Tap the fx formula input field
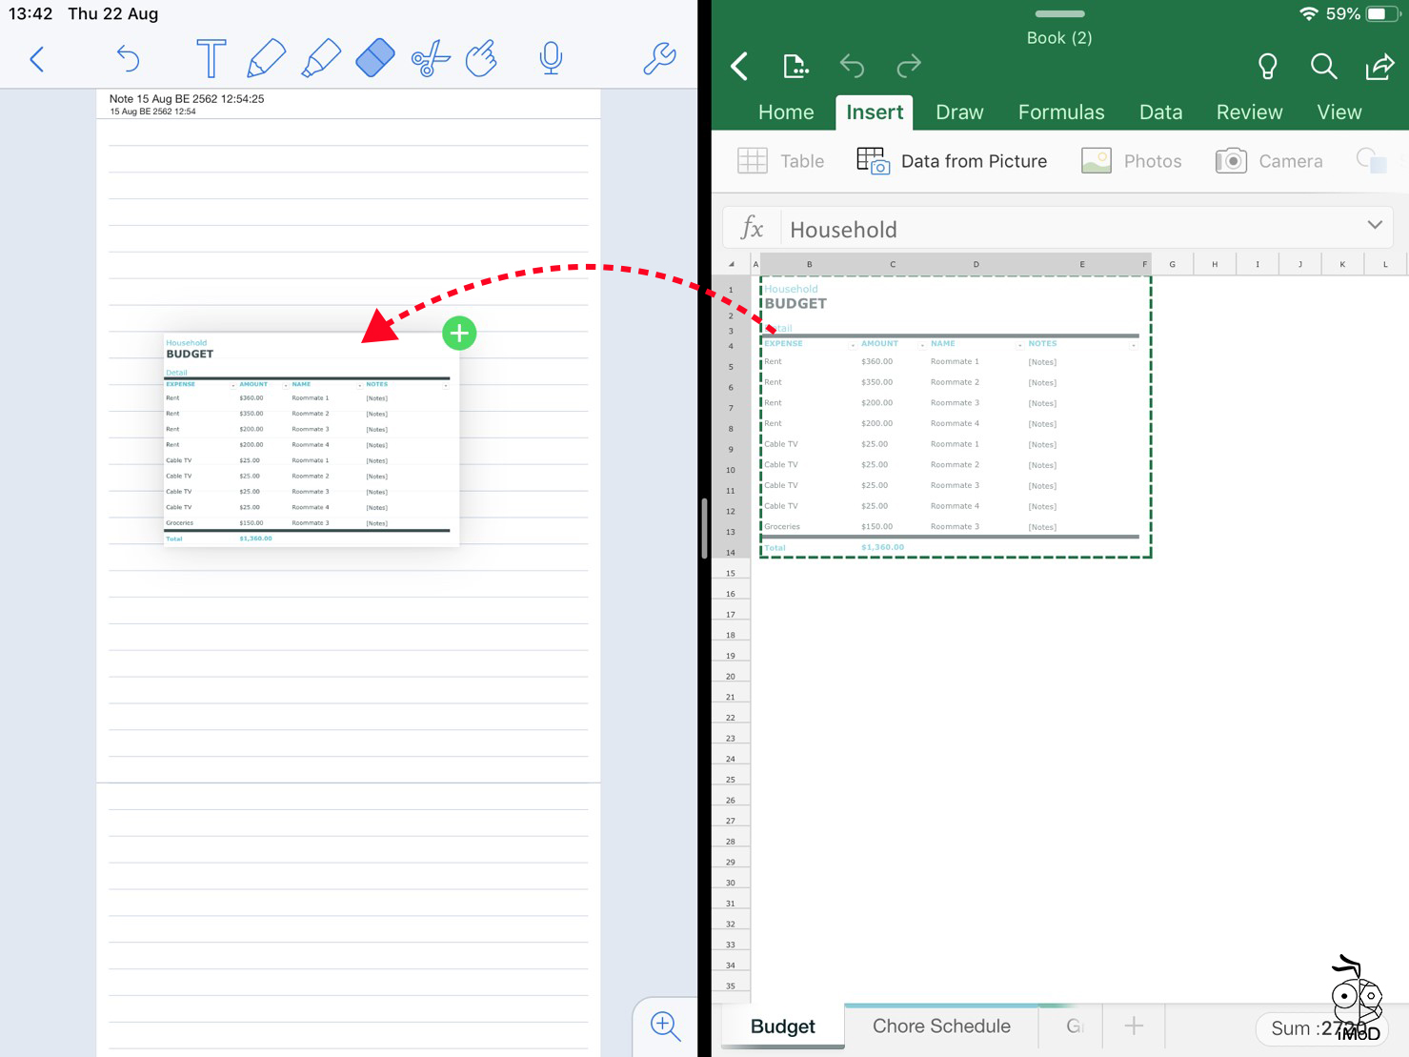This screenshot has height=1057, width=1409. [1048, 229]
